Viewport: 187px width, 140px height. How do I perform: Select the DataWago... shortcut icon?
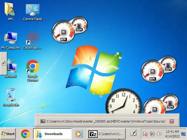coord(32,40)
